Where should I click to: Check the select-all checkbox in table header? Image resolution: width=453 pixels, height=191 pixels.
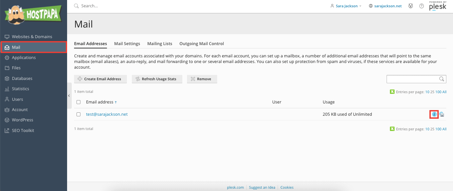[78, 102]
